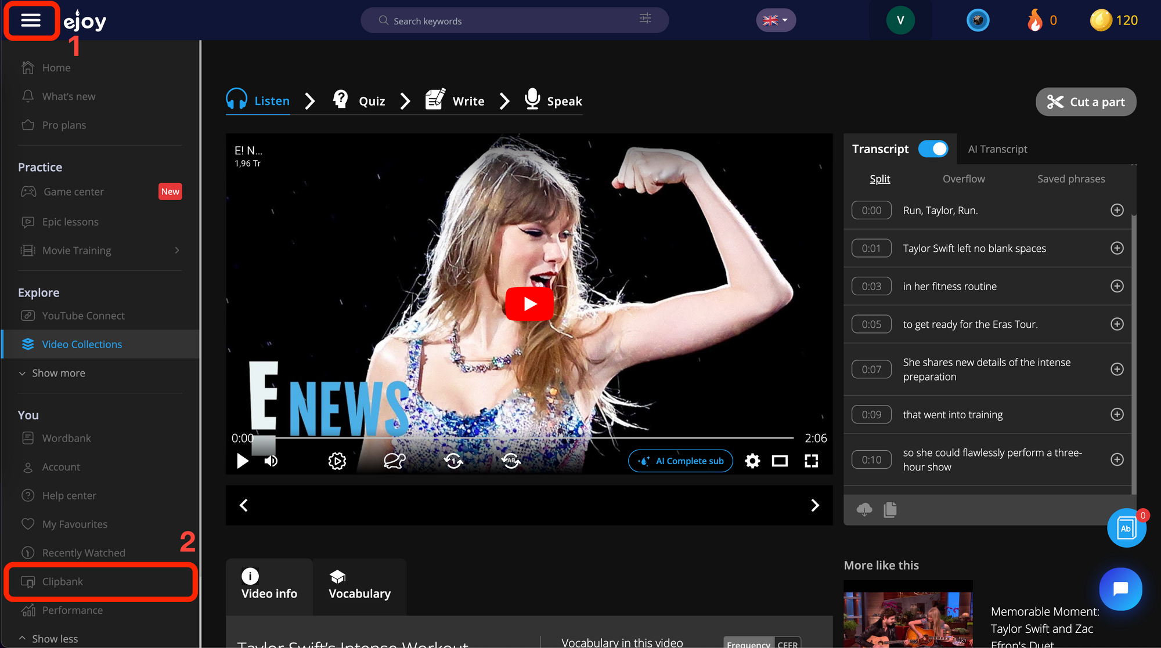Save phrase 'that went into training'

point(1117,414)
